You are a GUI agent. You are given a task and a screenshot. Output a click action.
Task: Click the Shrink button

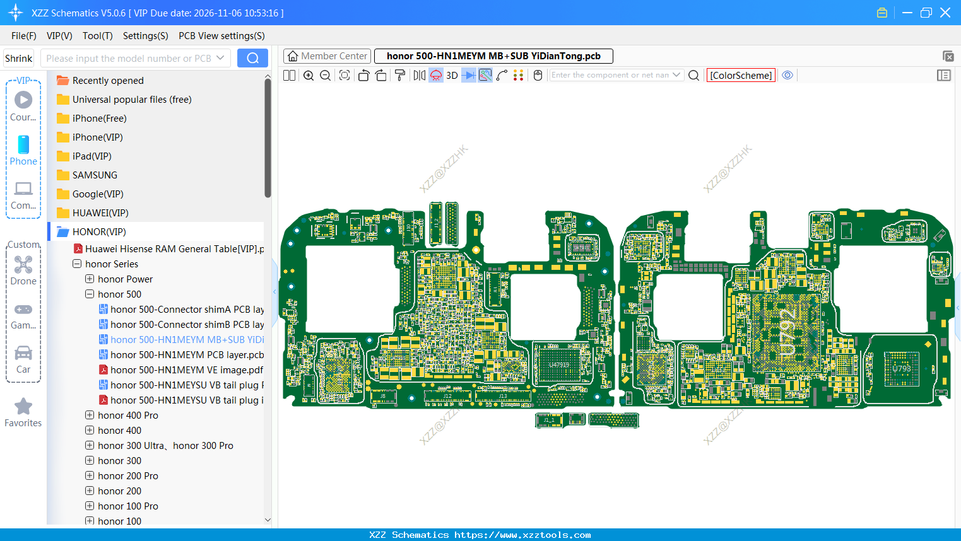pos(19,58)
